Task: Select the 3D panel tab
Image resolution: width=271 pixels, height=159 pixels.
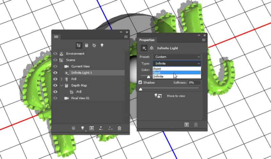Action: 56,37
